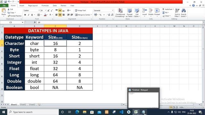Click the Fill Color bucket icon
This screenshot has width=205, height=115.
(x=45, y=15)
